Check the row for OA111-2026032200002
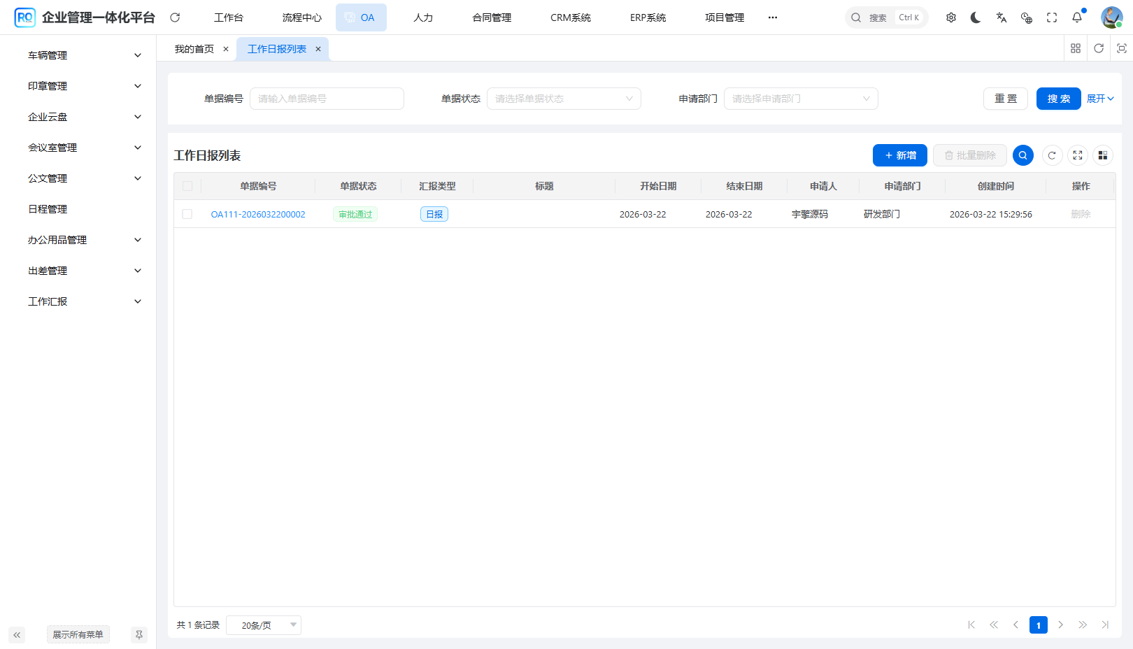Image resolution: width=1133 pixels, height=649 pixels. point(187,214)
